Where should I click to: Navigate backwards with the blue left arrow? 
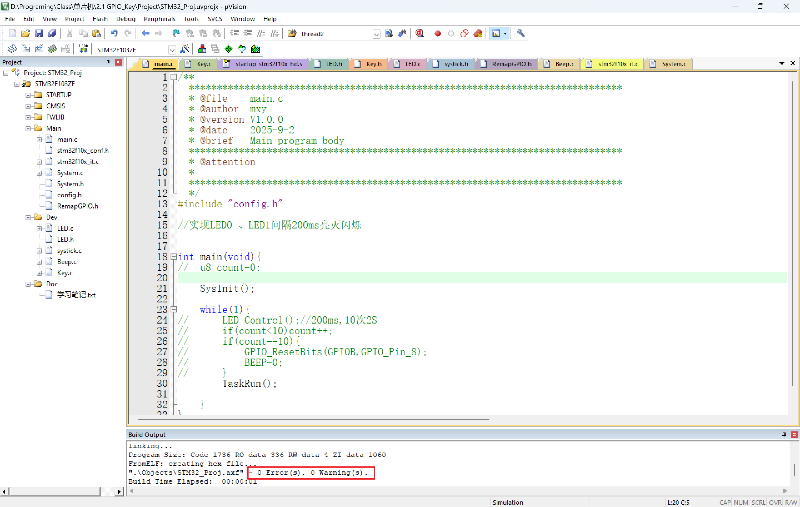146,33
